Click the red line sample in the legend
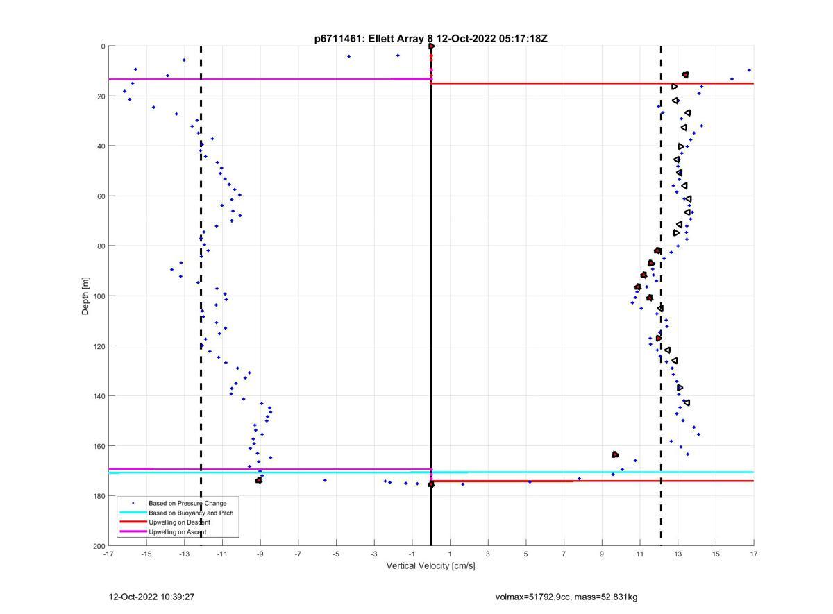The width and height of the screenshot is (833, 614). [x=133, y=522]
